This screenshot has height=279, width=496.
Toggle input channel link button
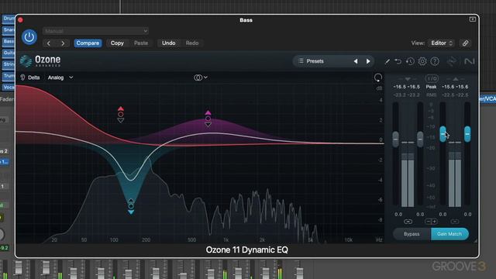click(x=408, y=222)
